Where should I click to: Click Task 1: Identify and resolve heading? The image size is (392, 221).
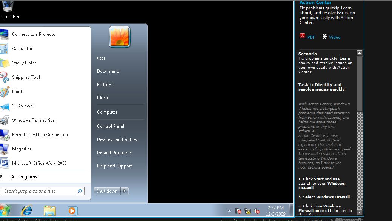click(321, 87)
